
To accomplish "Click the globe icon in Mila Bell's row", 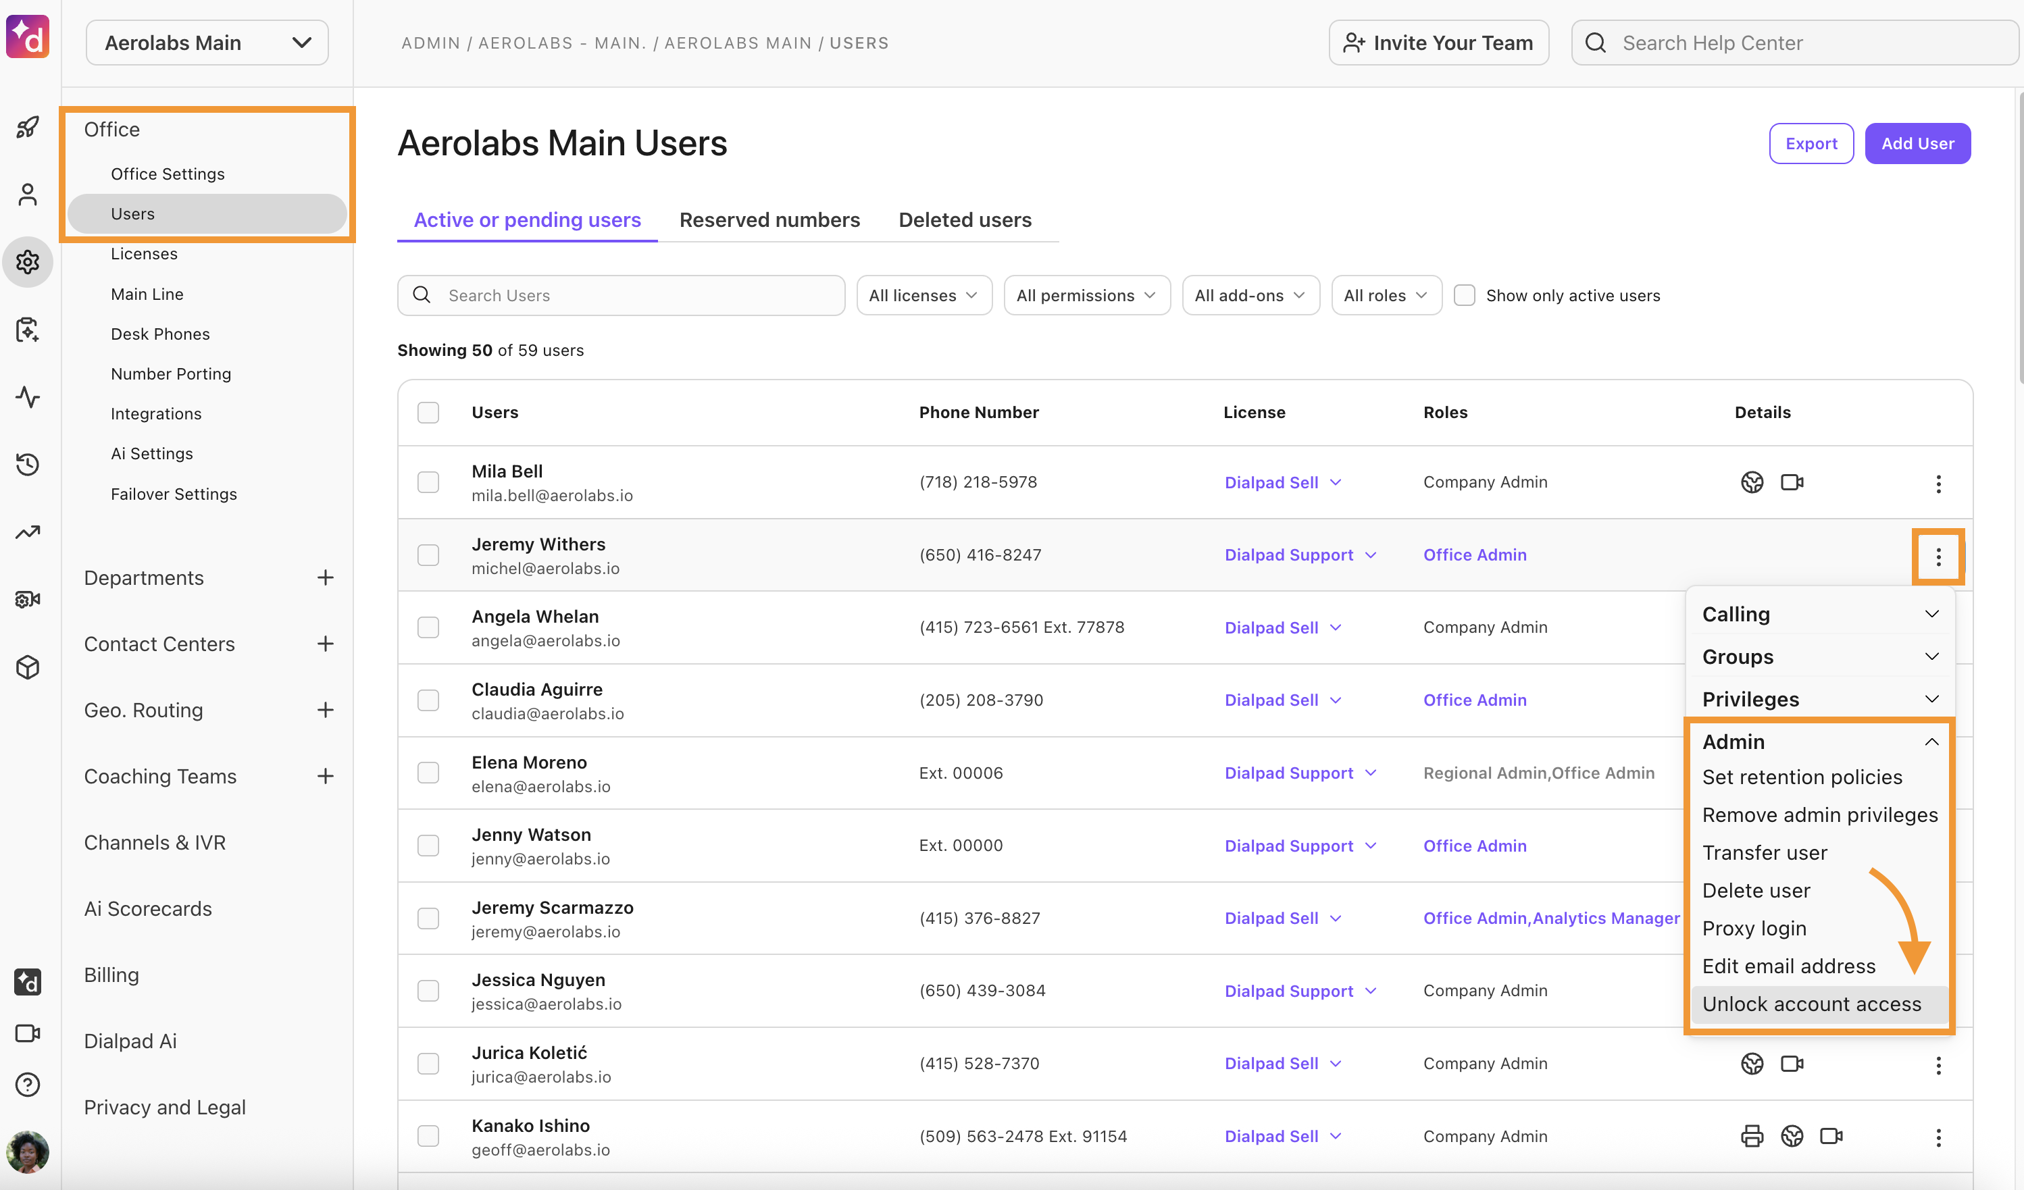I will (1752, 482).
